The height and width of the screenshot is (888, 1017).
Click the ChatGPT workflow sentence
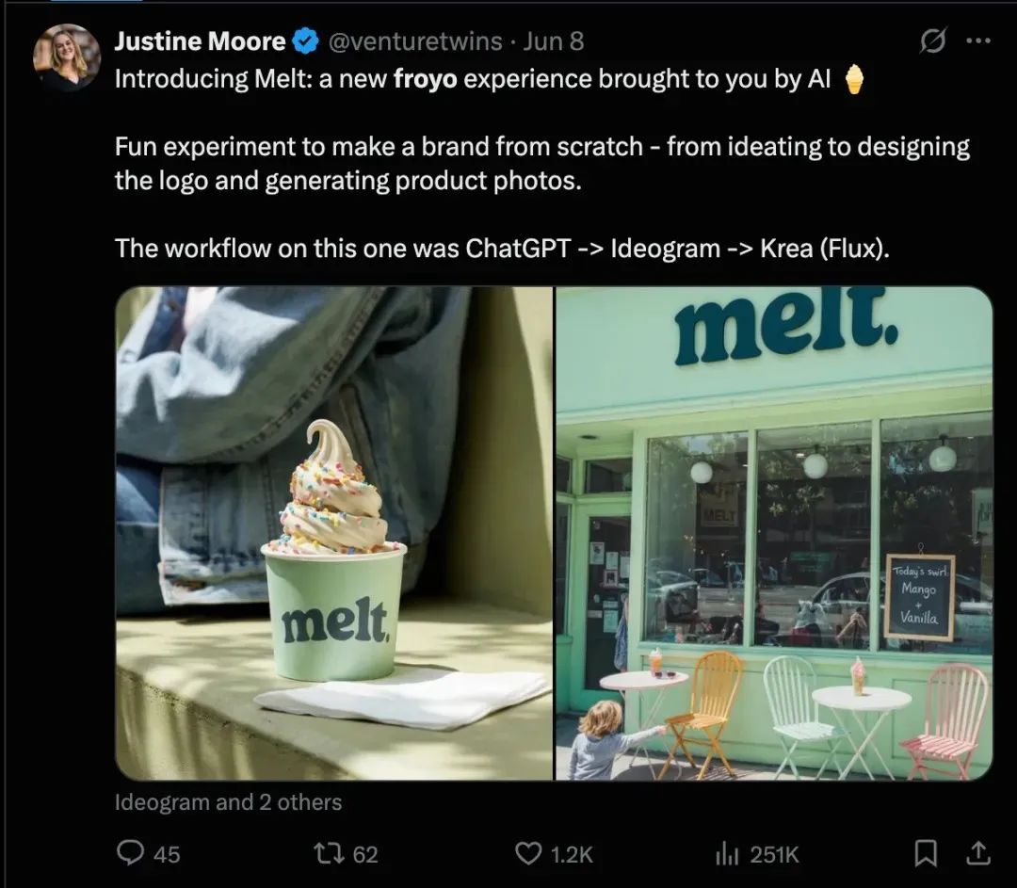pos(501,248)
